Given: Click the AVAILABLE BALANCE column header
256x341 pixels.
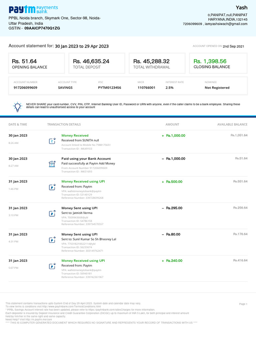Looking at the screenshot, I should (x=232, y=125).
